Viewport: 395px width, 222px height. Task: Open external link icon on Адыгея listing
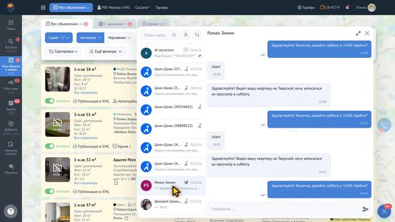pyautogui.click(x=116, y=183)
